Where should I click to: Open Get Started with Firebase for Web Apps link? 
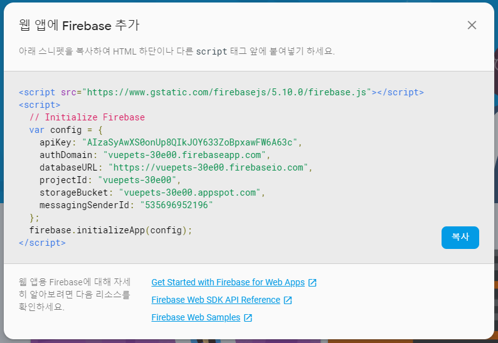pyautogui.click(x=228, y=282)
